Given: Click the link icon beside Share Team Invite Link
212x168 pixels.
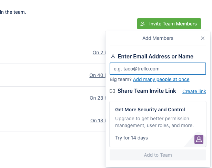Looking at the screenshot, I should tap(112, 91).
